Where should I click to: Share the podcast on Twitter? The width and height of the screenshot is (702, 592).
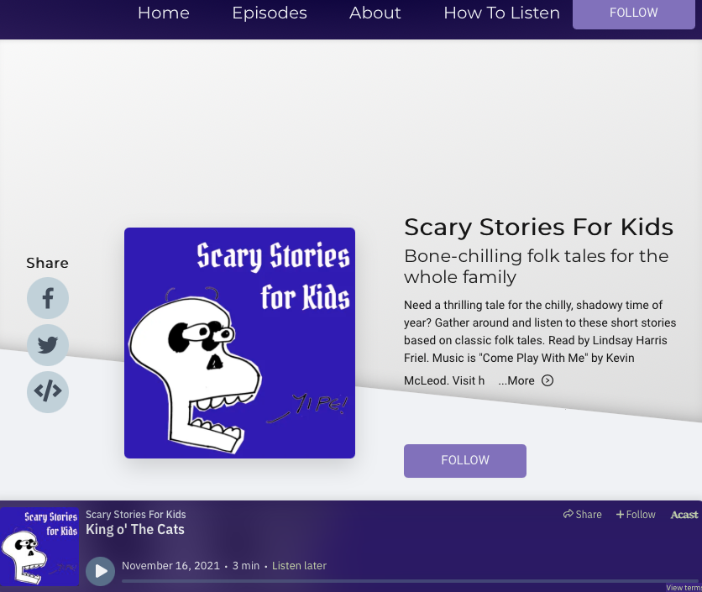click(48, 345)
